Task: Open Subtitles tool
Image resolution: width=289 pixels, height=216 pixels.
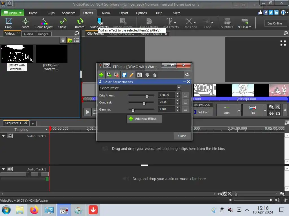Action: pyautogui.click(x=227, y=23)
